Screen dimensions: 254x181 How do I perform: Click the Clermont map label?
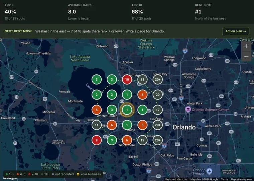41,120
